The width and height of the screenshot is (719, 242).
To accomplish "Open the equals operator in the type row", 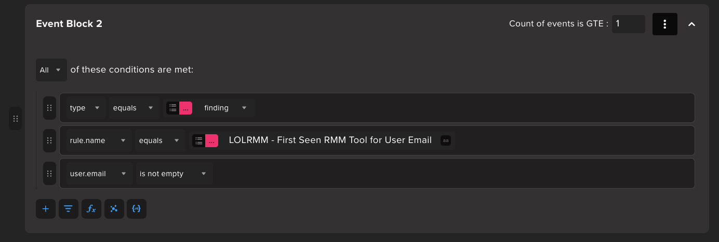I will pos(134,108).
